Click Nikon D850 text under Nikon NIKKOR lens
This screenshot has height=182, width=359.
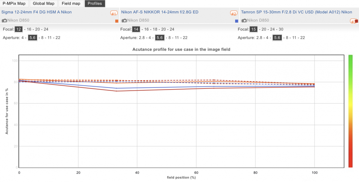click(138, 20)
